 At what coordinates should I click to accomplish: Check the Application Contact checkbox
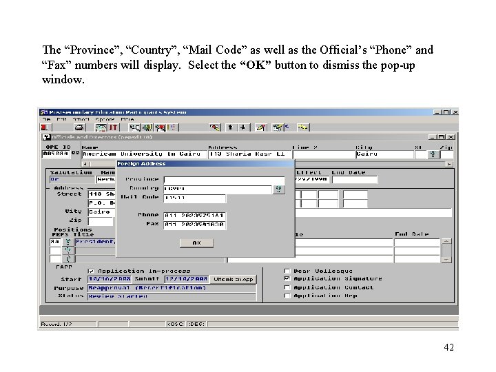(287, 287)
